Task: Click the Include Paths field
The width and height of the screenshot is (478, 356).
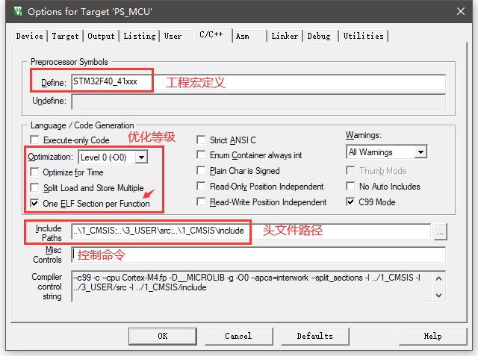Action: (x=251, y=231)
